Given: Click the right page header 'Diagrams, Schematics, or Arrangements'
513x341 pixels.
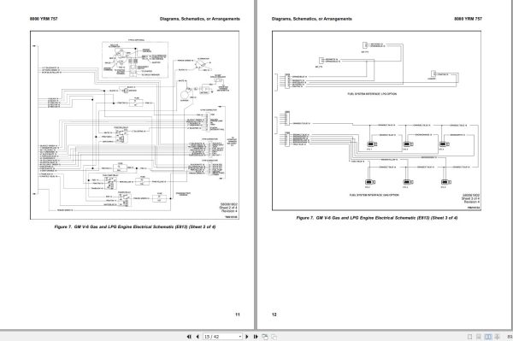Looking at the screenshot, I should [312, 19].
